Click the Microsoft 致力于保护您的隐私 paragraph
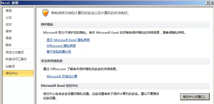Viewport: 214px width, 104px height. pyautogui.click(x=114, y=33)
